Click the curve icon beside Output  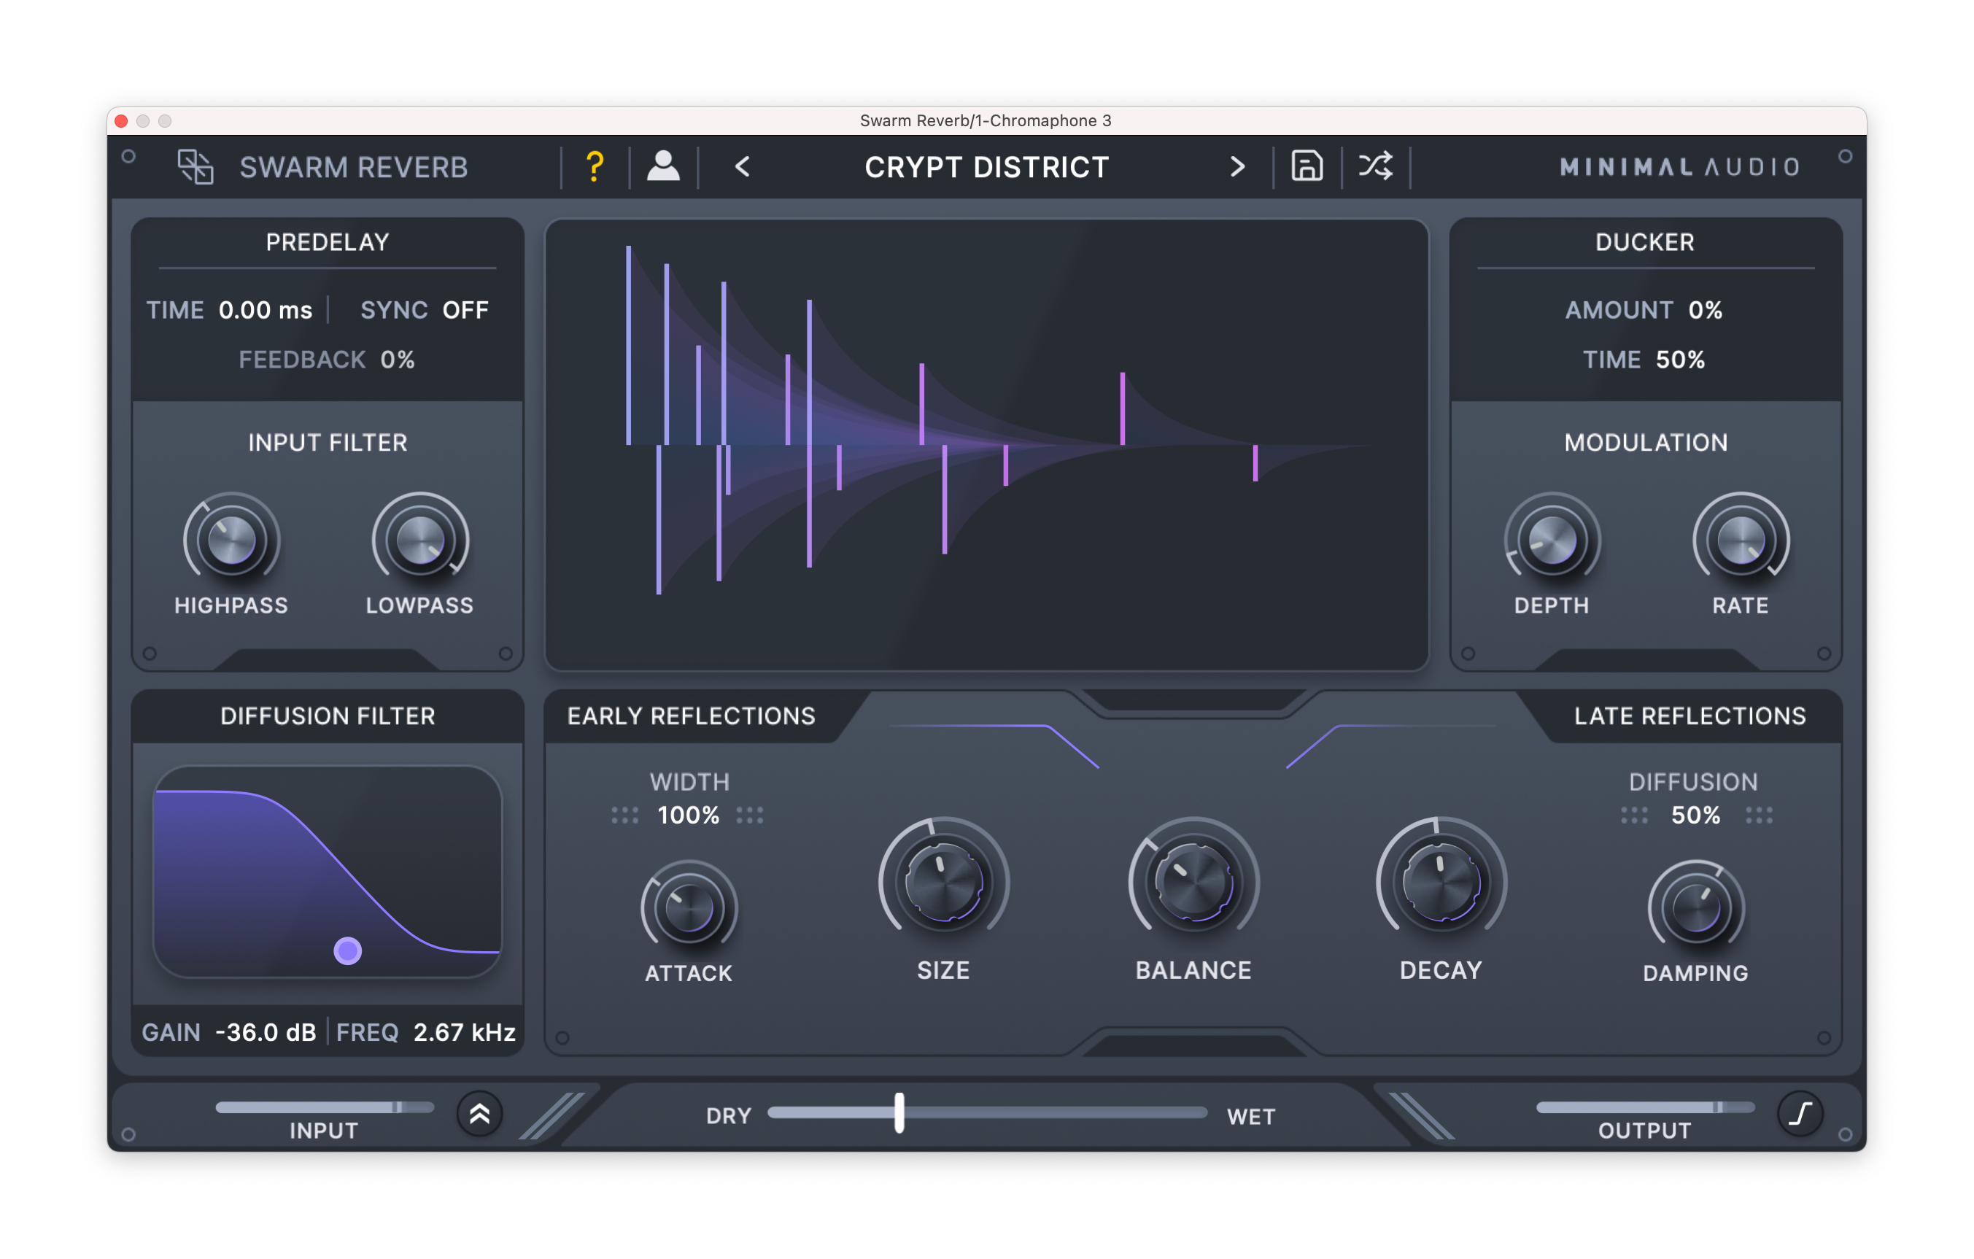coord(1800,1113)
